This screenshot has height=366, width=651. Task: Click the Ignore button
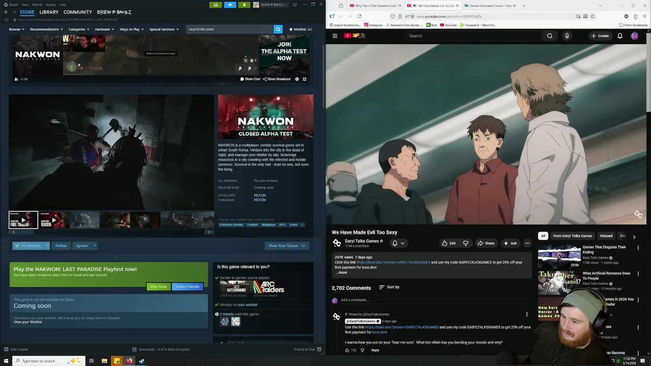(x=82, y=246)
